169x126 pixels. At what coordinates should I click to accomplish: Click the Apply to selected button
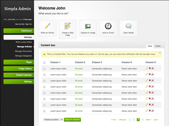[x=72, y=120]
